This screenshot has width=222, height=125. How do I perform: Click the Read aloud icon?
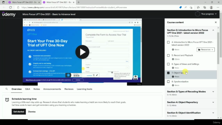point(186,7)
